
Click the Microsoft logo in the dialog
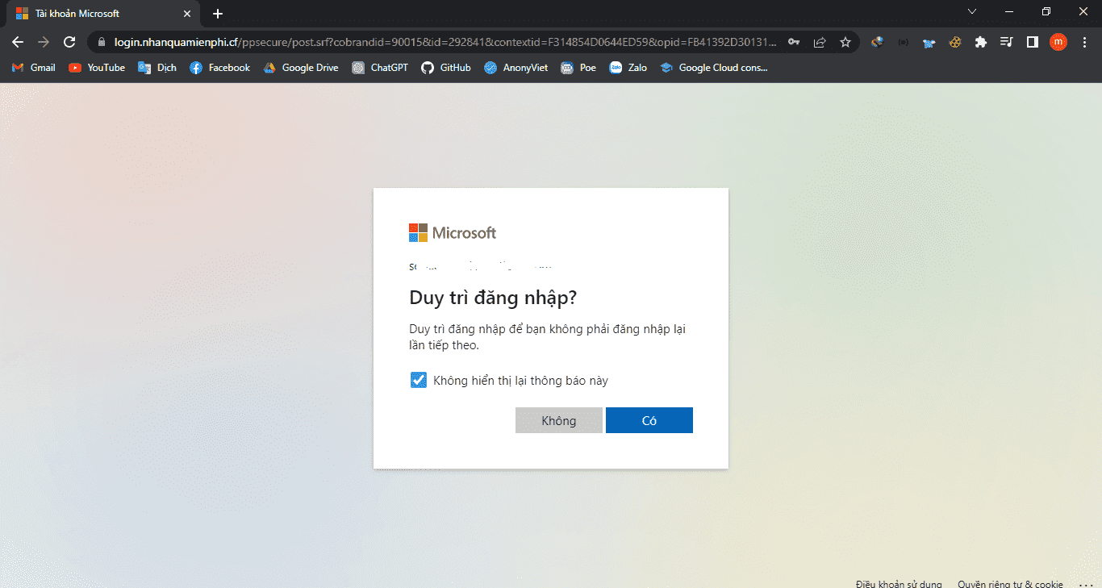click(453, 233)
